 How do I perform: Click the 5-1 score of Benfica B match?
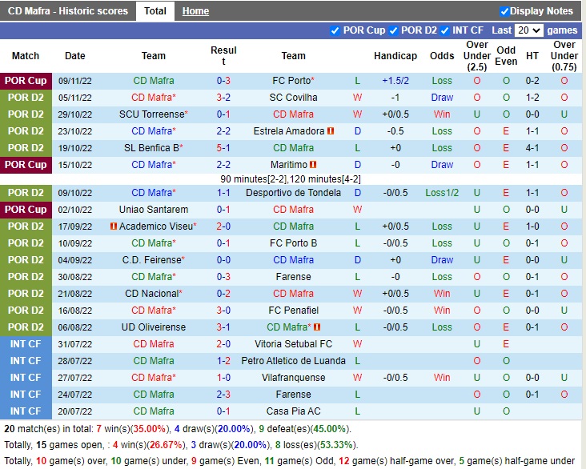223,148
